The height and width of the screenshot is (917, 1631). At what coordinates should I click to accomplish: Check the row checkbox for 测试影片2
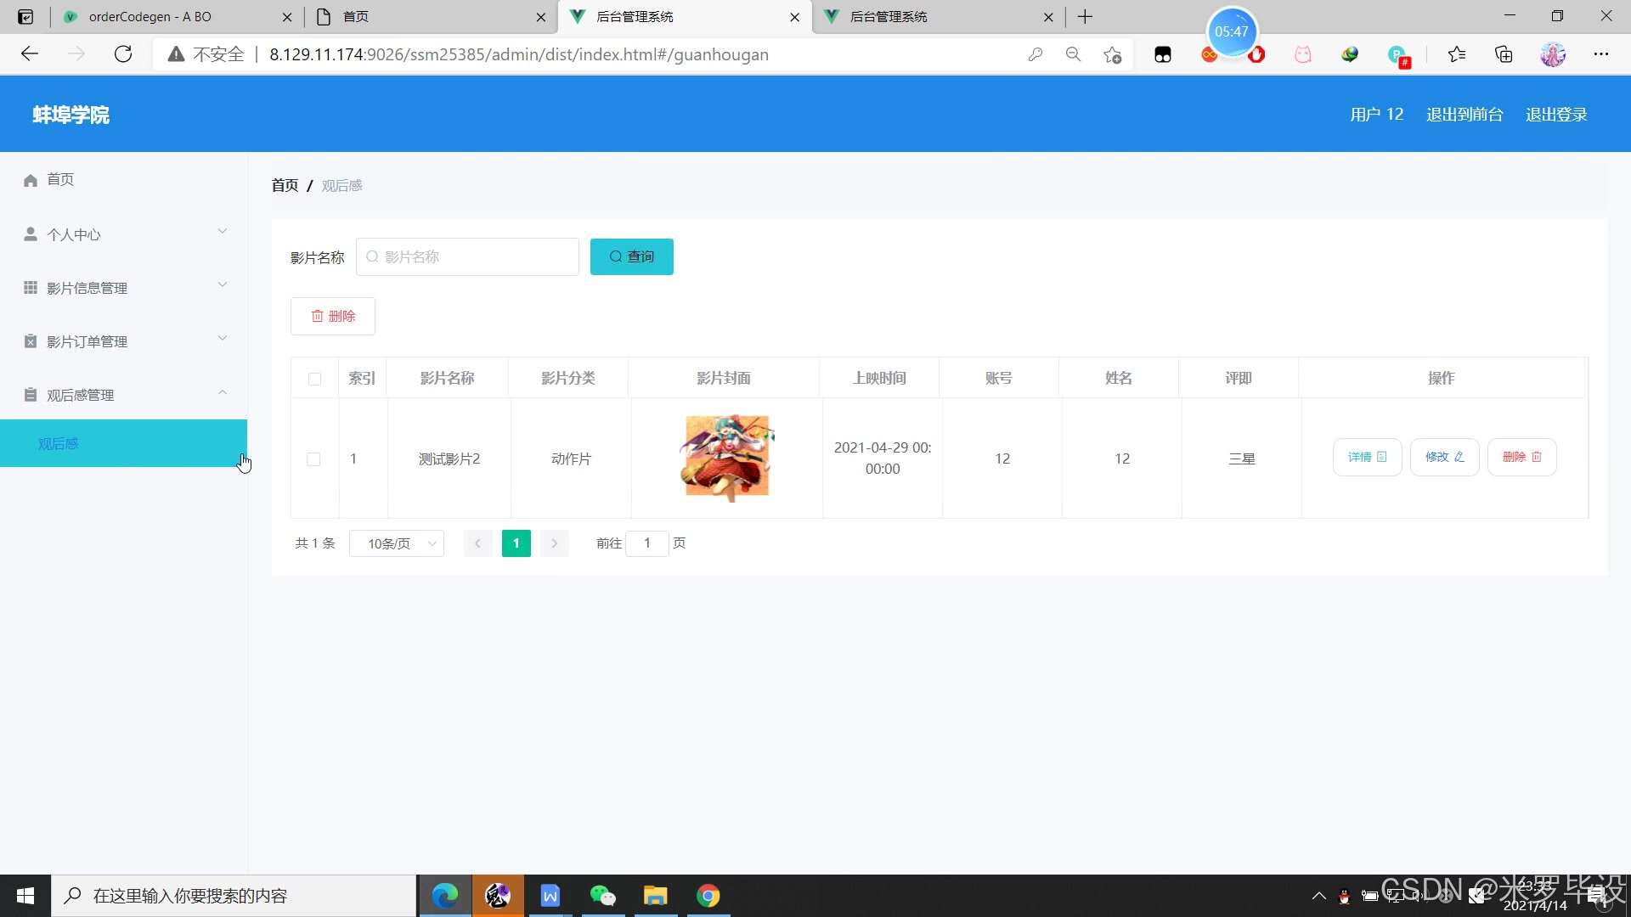pyautogui.click(x=313, y=459)
